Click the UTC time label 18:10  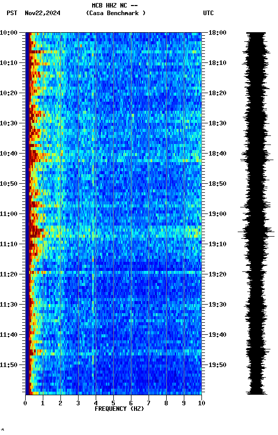click(218, 63)
